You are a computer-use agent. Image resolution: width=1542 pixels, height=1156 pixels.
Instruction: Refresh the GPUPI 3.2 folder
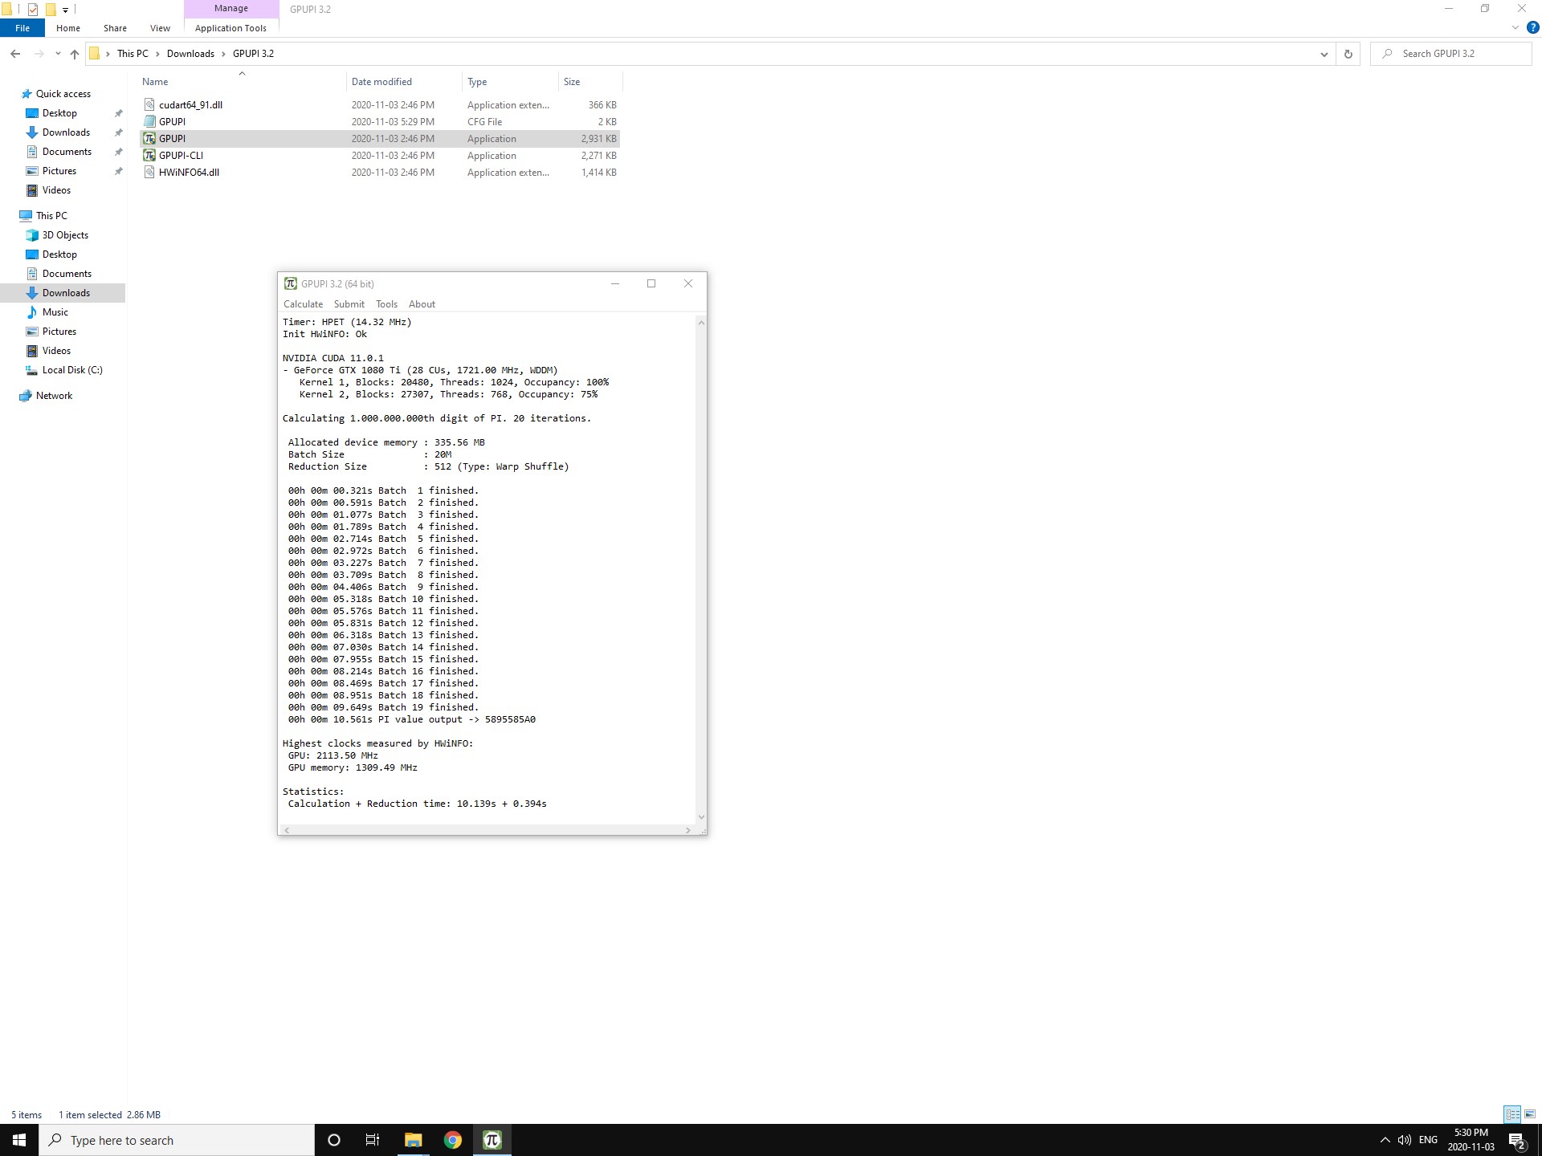coord(1348,54)
